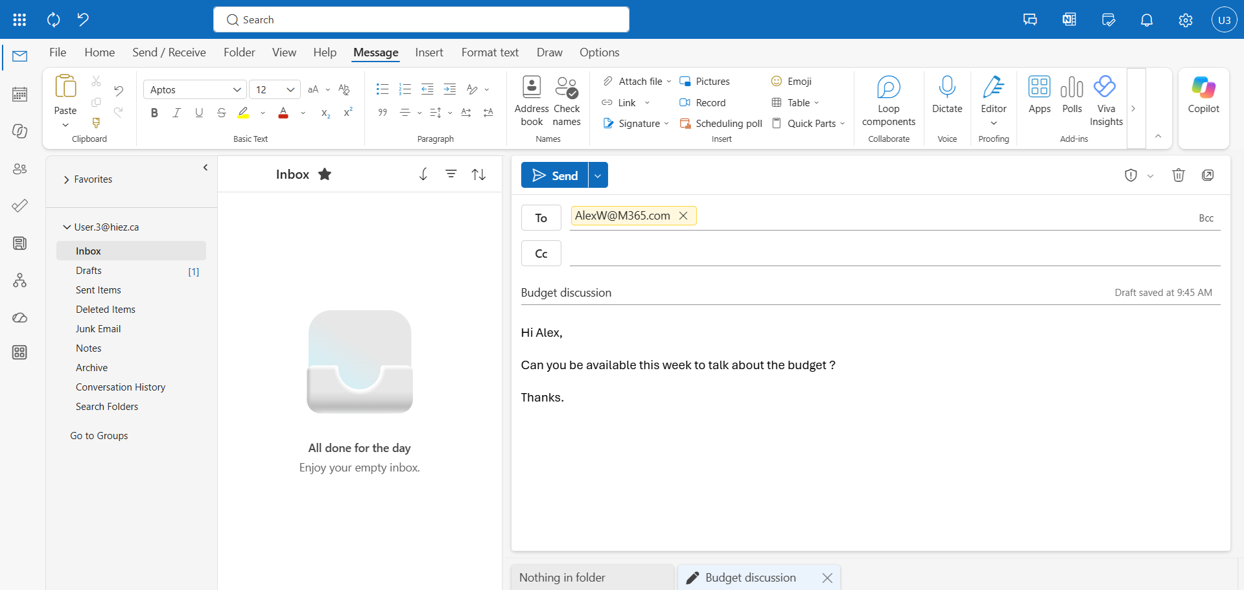Pop out the message to new window

pos(1208,175)
